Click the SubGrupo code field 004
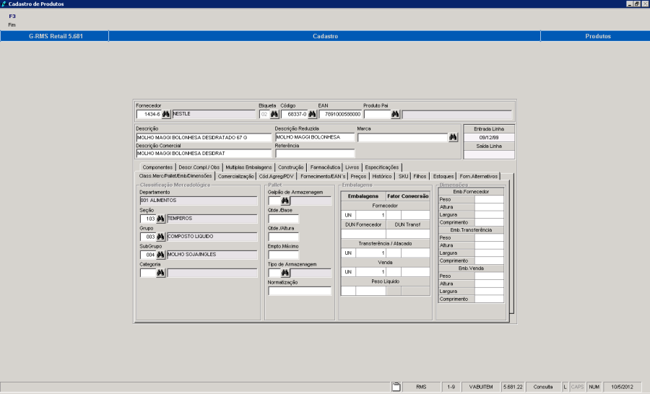The image size is (650, 394). click(x=148, y=255)
